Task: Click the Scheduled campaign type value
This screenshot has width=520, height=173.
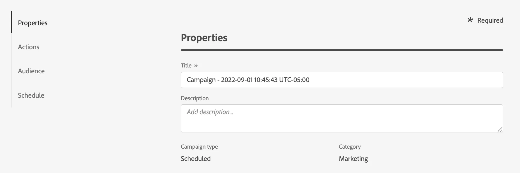Action: click(196, 158)
